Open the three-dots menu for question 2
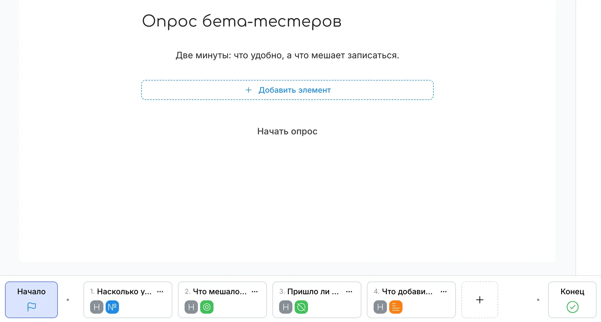 coord(255,291)
